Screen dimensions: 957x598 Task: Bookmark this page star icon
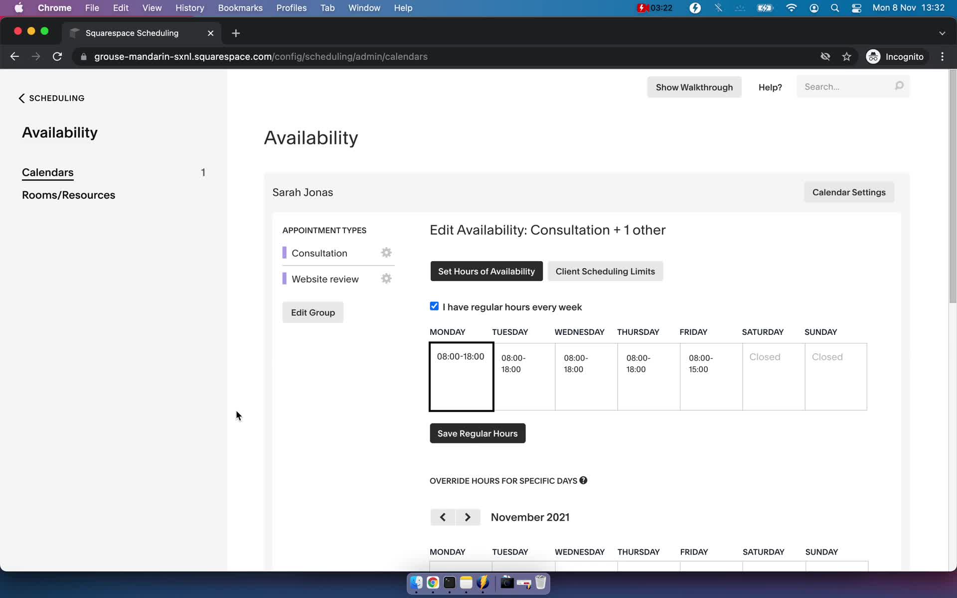point(846,56)
